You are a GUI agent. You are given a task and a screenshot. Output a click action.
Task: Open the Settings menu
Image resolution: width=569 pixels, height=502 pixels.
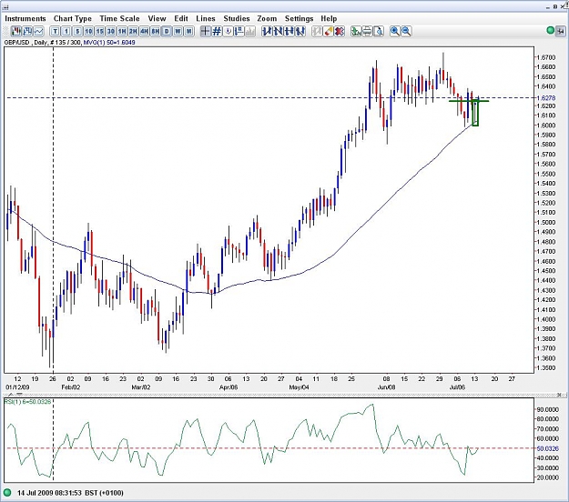pos(299,18)
